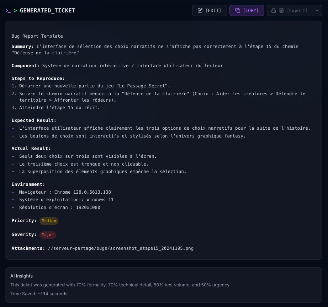Screen dimensions: 328x307
Task: Click the GENERATED_TICKET heading
Action: [47, 11]
